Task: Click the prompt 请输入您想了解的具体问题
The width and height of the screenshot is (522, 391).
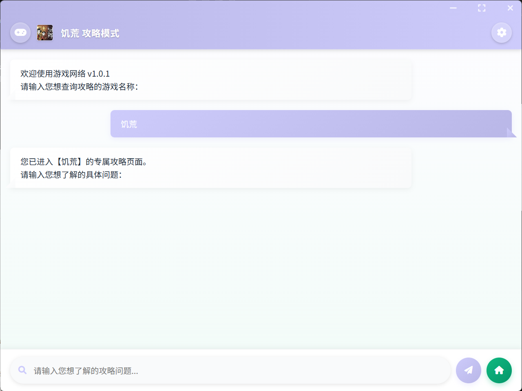Action: click(x=71, y=175)
